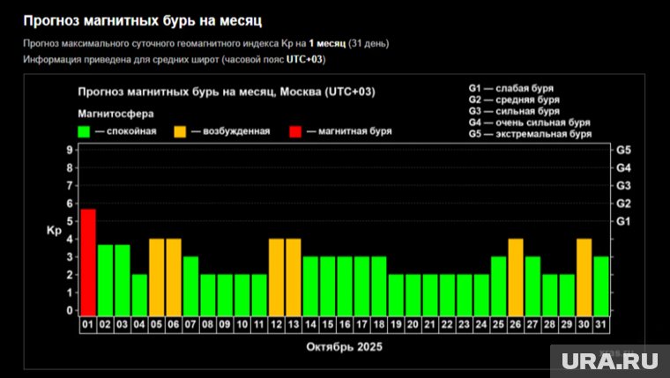Click the G1 level label on right axis
670x378 pixels.
pos(622,221)
